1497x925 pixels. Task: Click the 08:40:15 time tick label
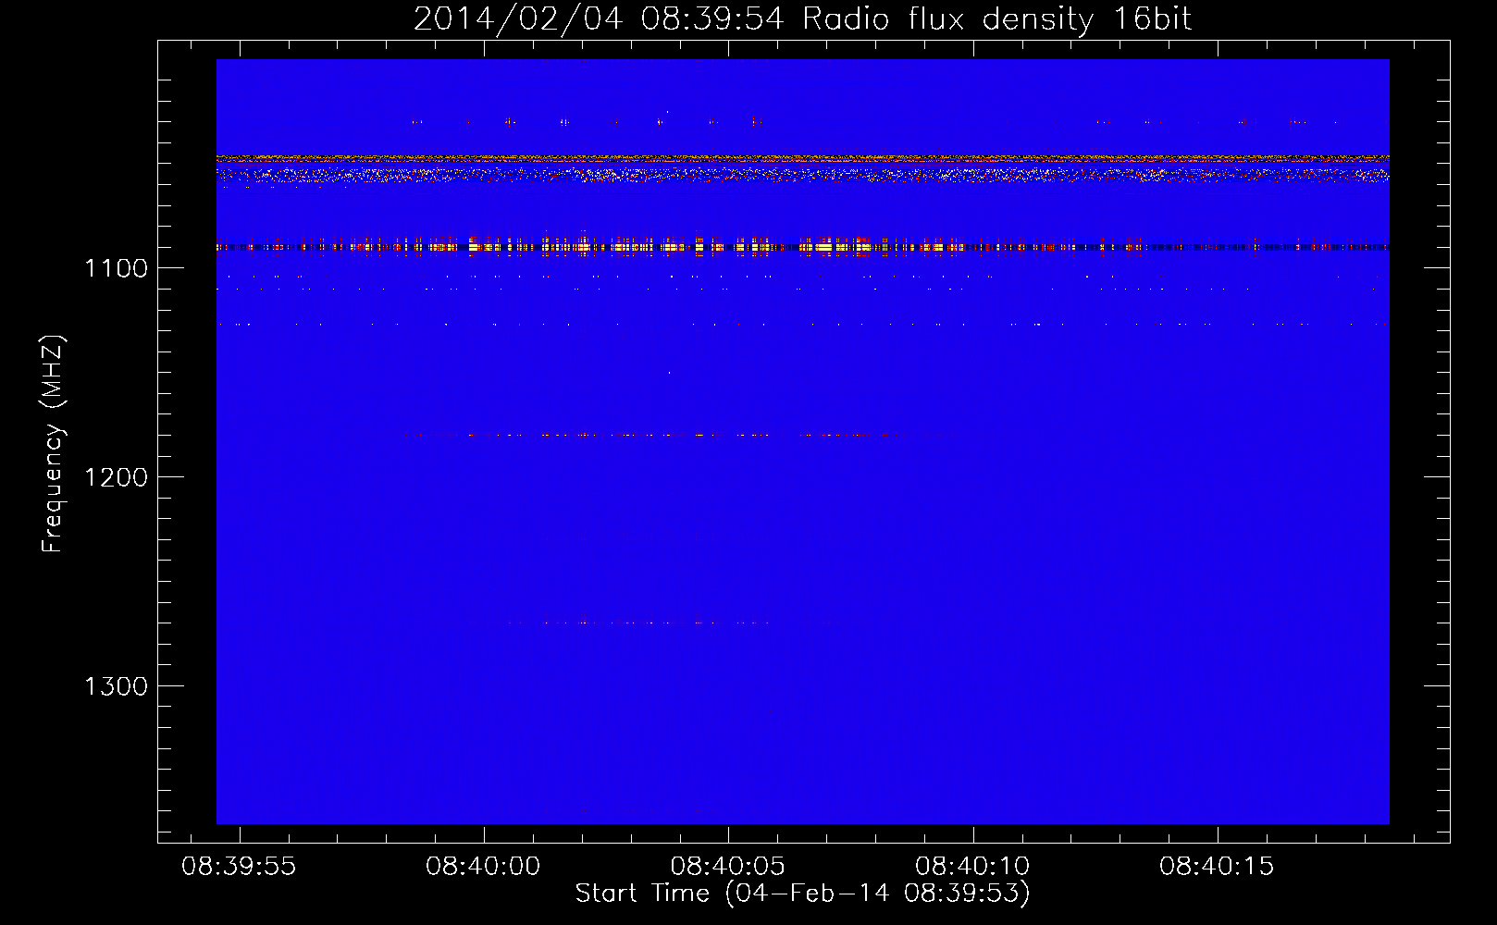pyautogui.click(x=1217, y=867)
